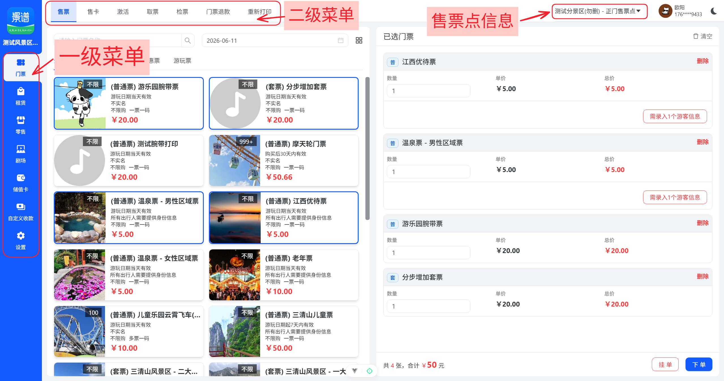724x381 pixels.
Task: Click the green locate target icon
Action: 369,371
